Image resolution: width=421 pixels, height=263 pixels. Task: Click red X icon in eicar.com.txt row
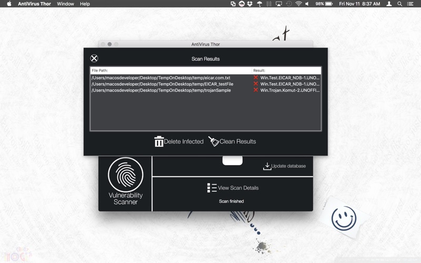(x=256, y=77)
